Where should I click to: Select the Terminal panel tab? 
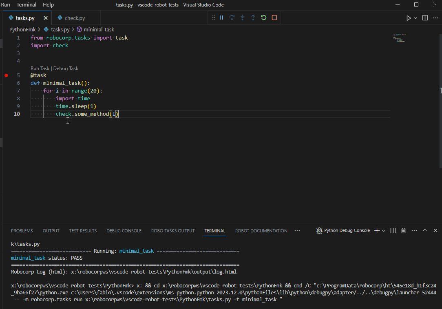coord(215,231)
